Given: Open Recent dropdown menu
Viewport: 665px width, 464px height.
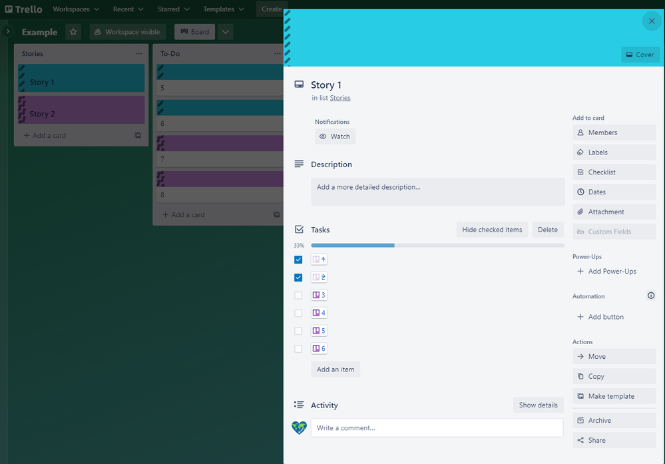Looking at the screenshot, I should pos(128,9).
